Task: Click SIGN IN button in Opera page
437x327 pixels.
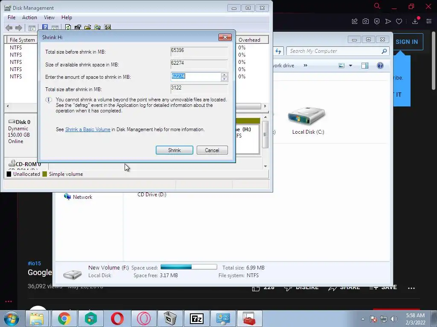Action: (x=407, y=42)
